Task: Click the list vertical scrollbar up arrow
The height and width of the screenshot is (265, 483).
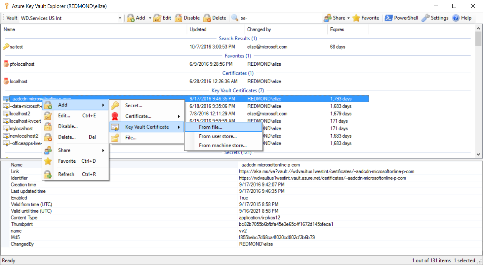Action: click(x=478, y=28)
